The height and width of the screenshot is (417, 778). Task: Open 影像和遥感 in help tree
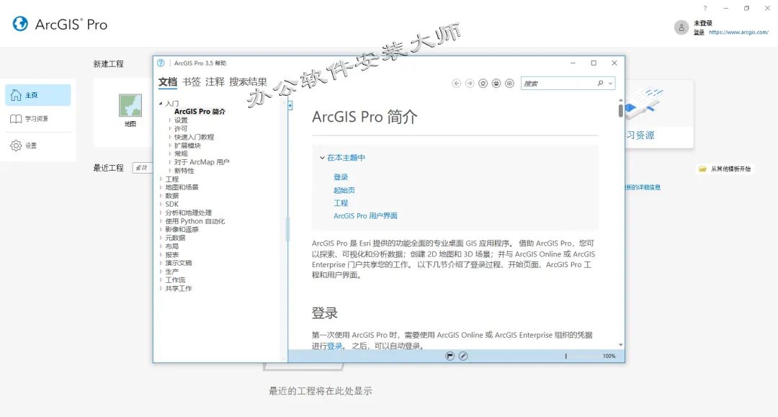click(x=182, y=230)
